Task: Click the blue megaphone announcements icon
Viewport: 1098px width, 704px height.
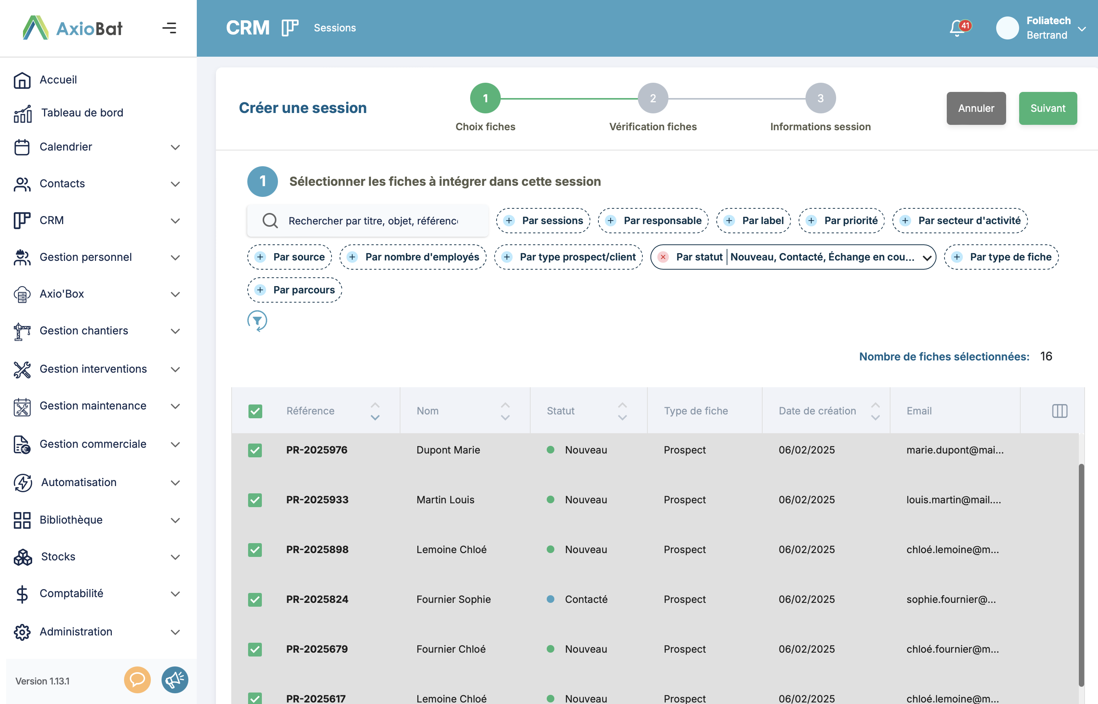Action: coord(175,680)
